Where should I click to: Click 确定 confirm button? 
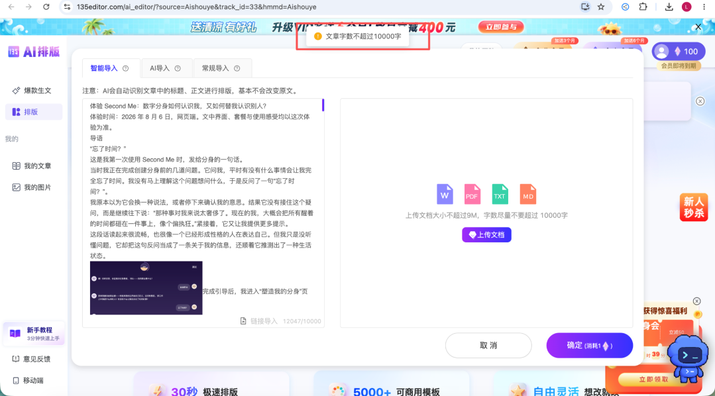coord(590,346)
